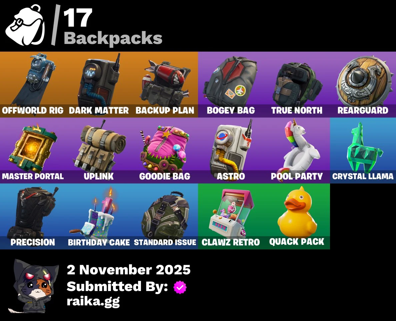The height and width of the screenshot is (321, 396).
Task: Select the Astro backpack
Action: 231,151
